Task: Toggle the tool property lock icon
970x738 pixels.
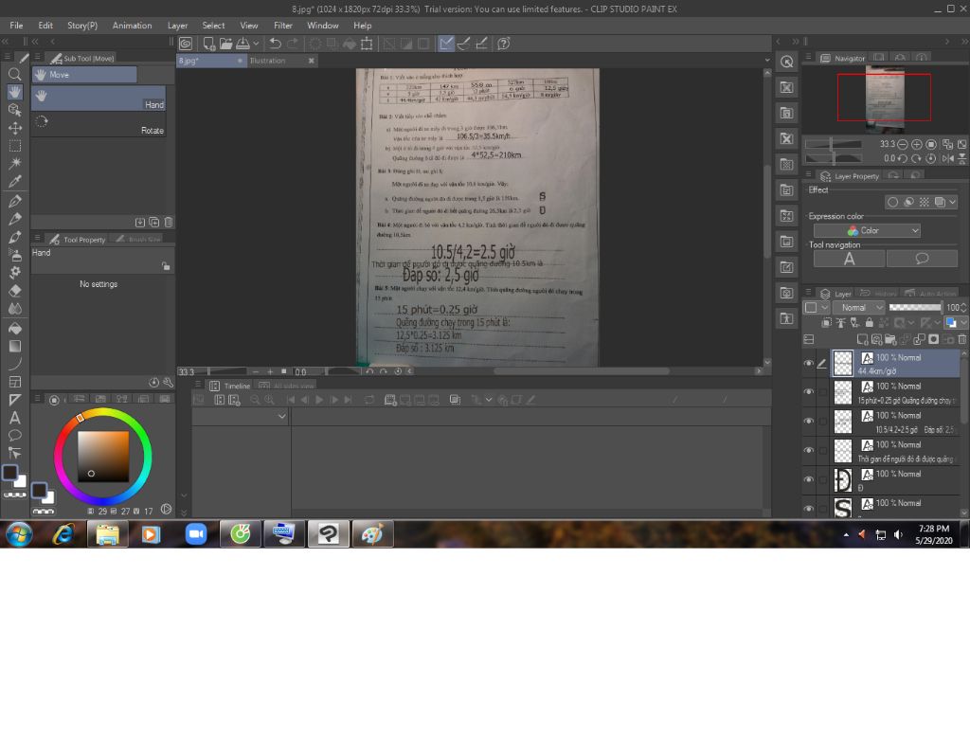Action: pos(166,266)
